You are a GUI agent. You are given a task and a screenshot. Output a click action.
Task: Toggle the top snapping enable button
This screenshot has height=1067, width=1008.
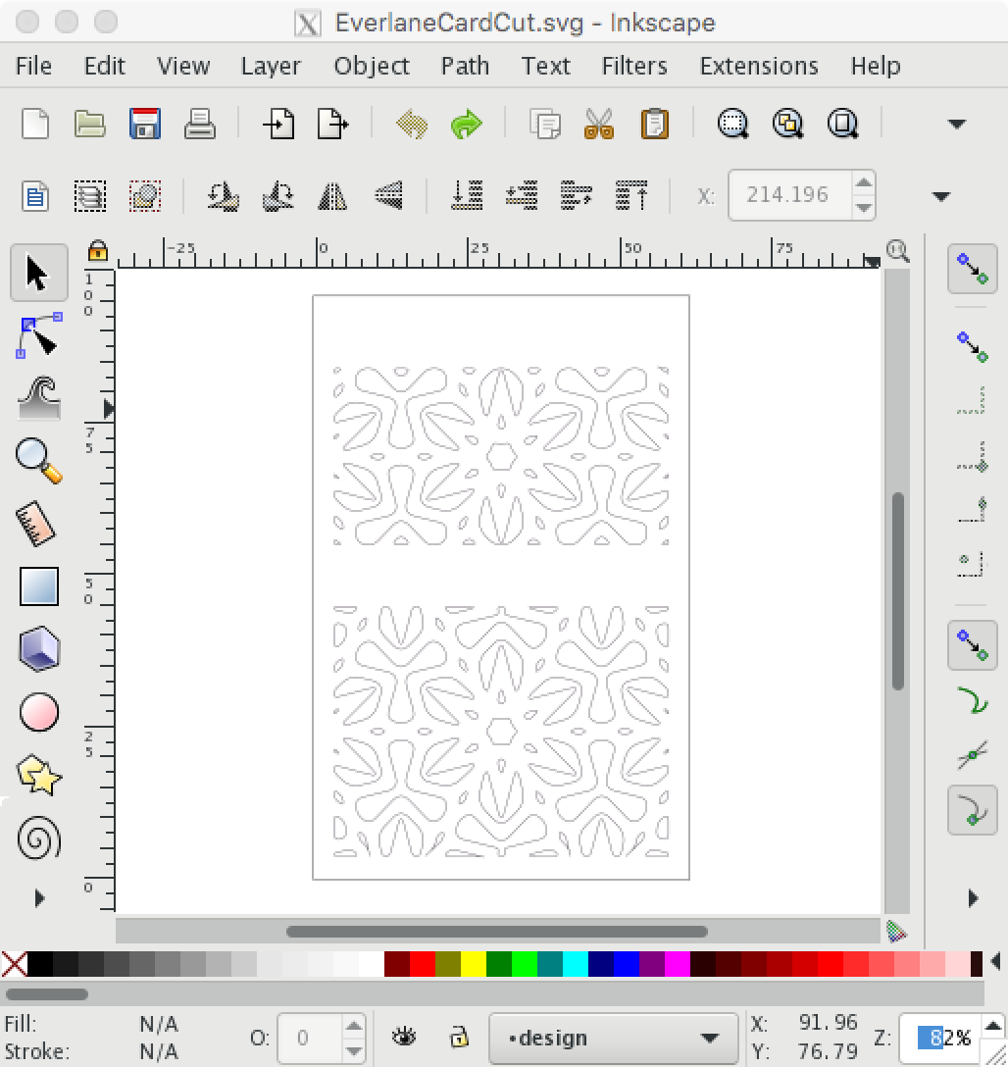[x=973, y=269]
